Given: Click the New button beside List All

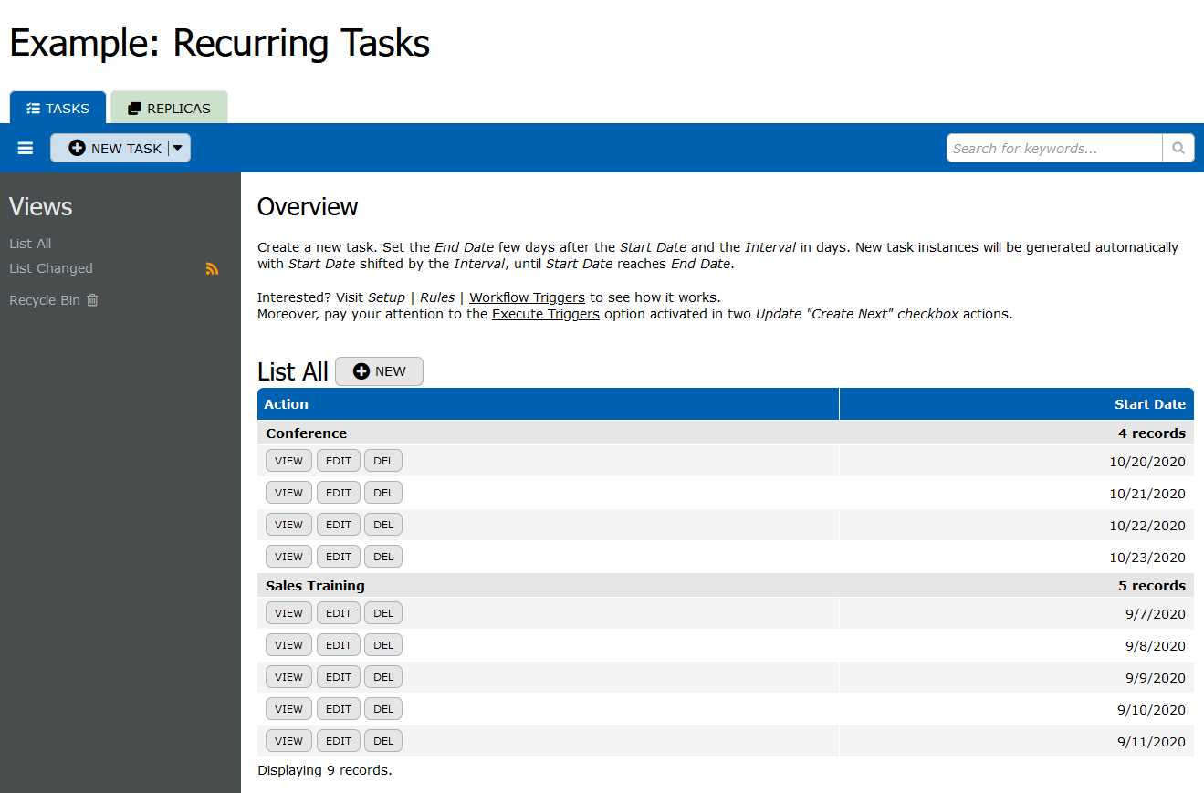Looking at the screenshot, I should point(379,371).
